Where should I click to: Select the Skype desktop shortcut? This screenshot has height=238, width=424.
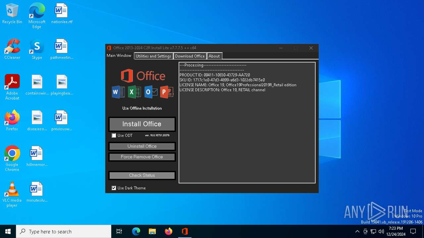point(37,50)
